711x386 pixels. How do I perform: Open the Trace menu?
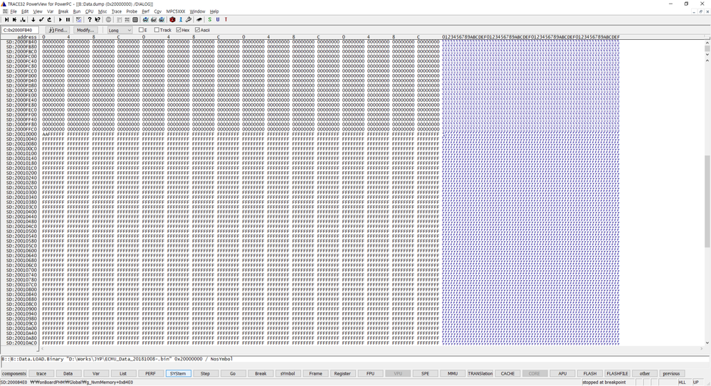pyautogui.click(x=117, y=11)
